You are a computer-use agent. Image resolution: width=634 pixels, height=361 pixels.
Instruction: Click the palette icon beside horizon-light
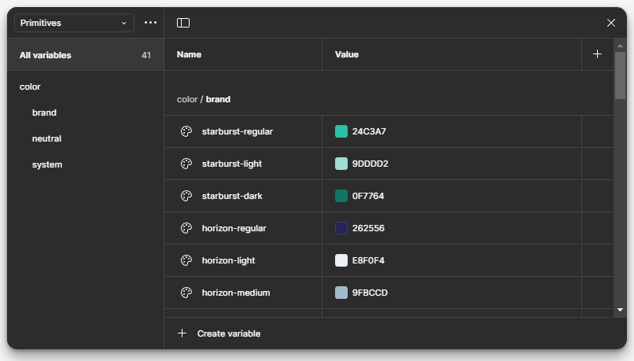186,260
